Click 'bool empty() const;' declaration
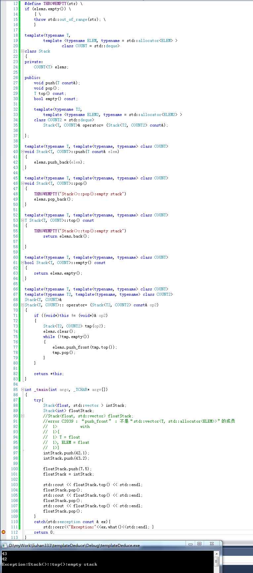The width and height of the screenshot is (253, 573). click(x=56, y=99)
